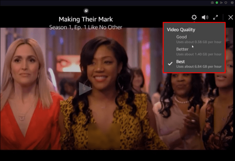Screen dimensions: 235x161
Task: Click 'Uses about 0.38 GB per hour' text
Action: point(199,42)
